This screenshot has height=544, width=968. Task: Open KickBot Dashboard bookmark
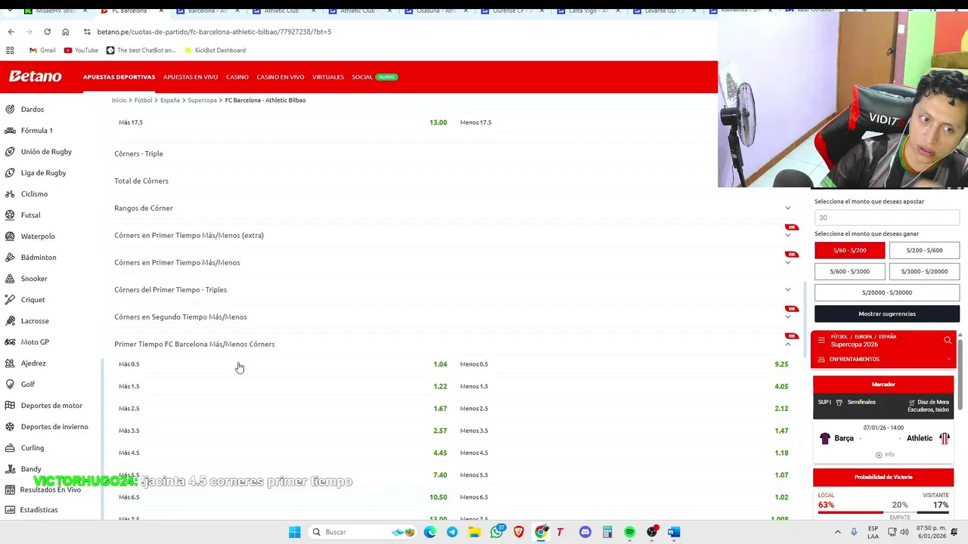tap(215, 50)
